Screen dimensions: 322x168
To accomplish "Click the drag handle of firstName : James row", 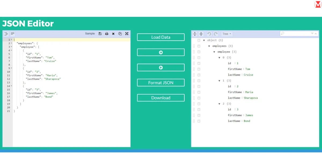I will (194, 115).
